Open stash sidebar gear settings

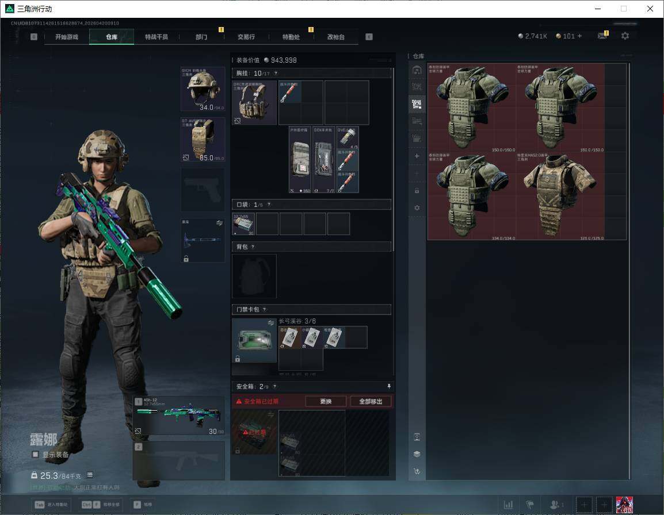pos(417,207)
